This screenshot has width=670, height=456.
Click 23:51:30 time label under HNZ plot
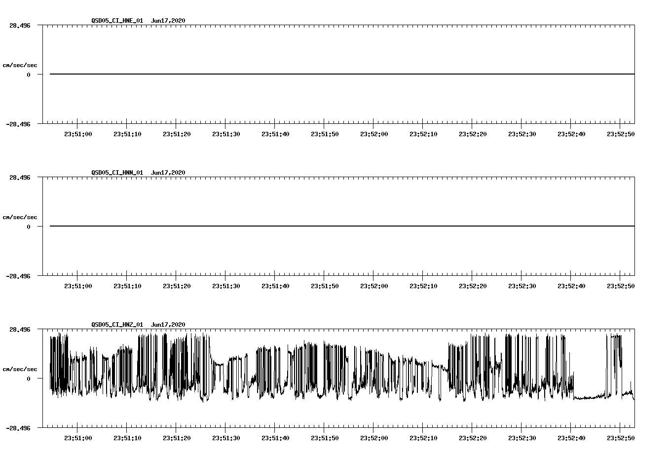point(226,438)
